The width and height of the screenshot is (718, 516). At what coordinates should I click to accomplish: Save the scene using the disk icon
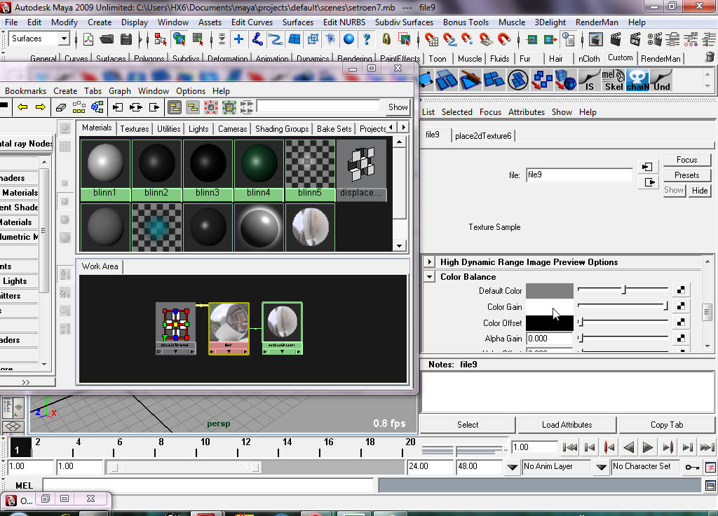[126, 39]
